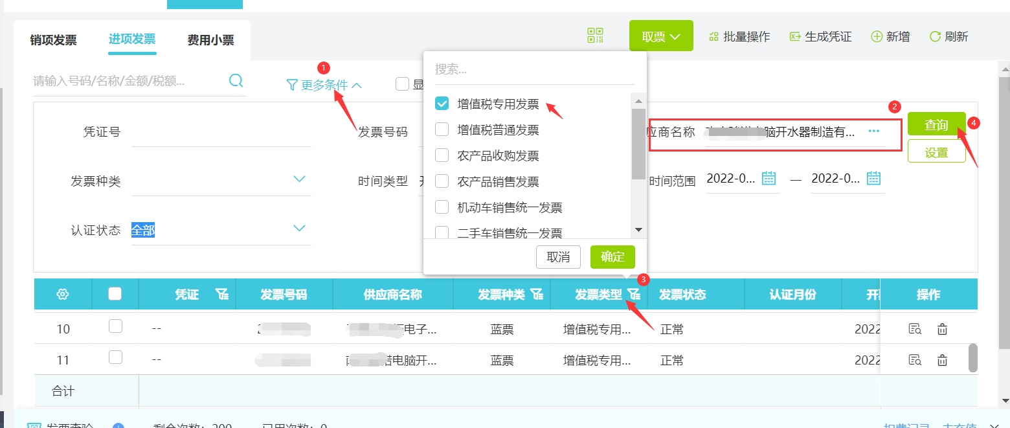The image size is (1010, 428).
Task: Open end date calendar picker
Action: (873, 178)
